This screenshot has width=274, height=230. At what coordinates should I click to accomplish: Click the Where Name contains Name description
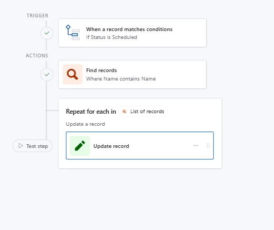coord(121,79)
